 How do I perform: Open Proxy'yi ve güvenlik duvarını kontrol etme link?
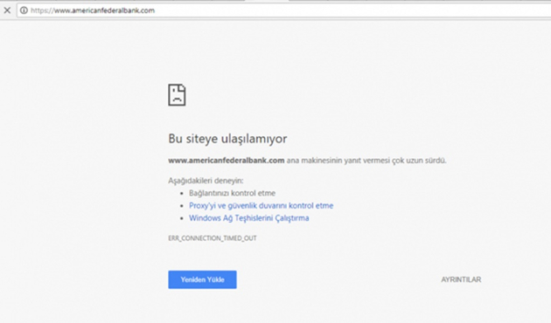click(262, 205)
